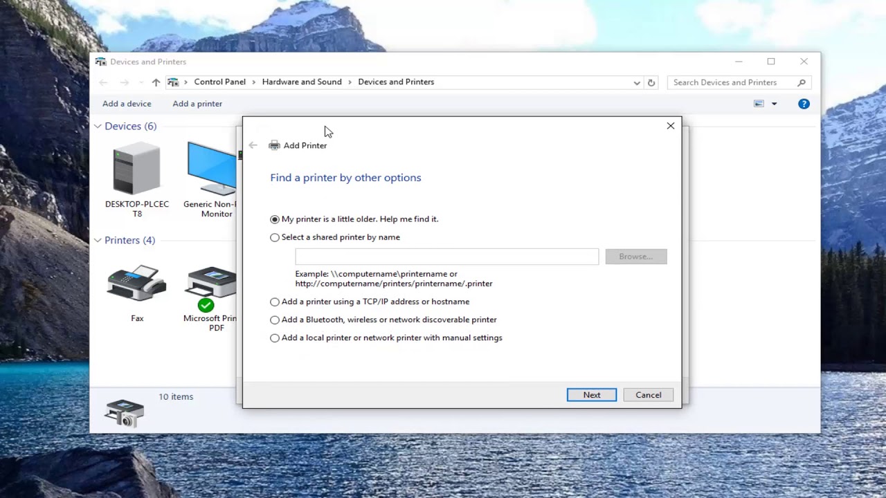
Task: Click the shared printer name field
Action: (446, 256)
